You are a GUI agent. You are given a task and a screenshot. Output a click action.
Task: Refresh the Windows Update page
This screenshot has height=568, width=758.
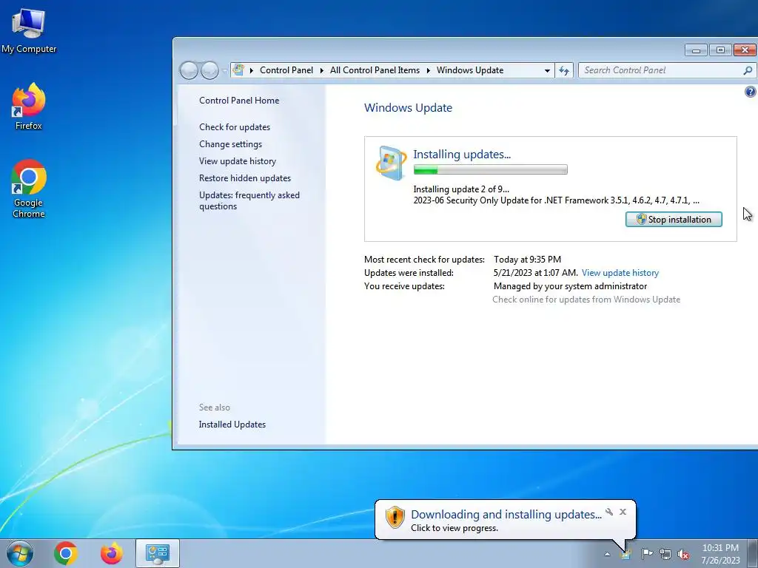[563, 70]
